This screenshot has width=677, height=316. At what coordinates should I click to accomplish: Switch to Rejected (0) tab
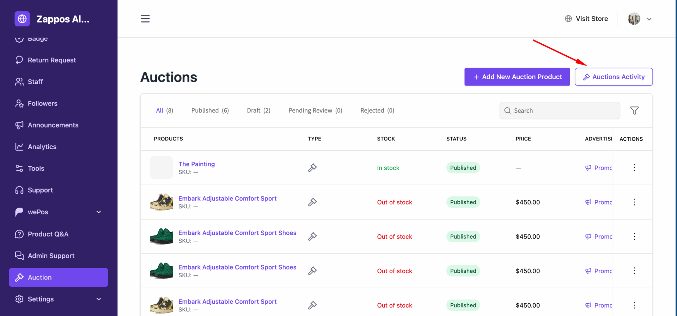377,110
